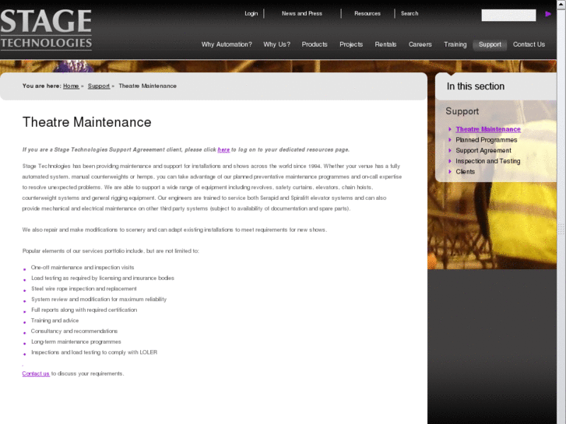Click the arrow bullet beside Support Agreement
The height and width of the screenshot is (424, 566).
click(450, 150)
